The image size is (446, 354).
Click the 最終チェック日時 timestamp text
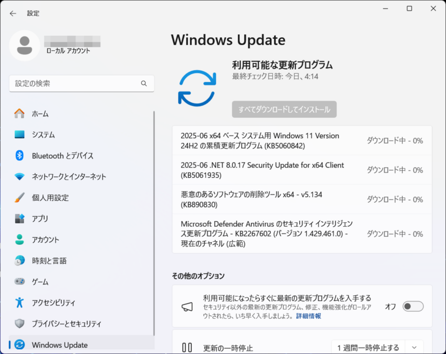click(275, 76)
